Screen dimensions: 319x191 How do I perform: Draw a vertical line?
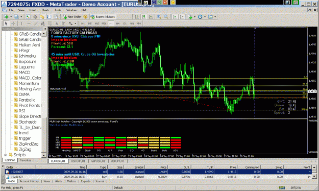pos(21,23)
